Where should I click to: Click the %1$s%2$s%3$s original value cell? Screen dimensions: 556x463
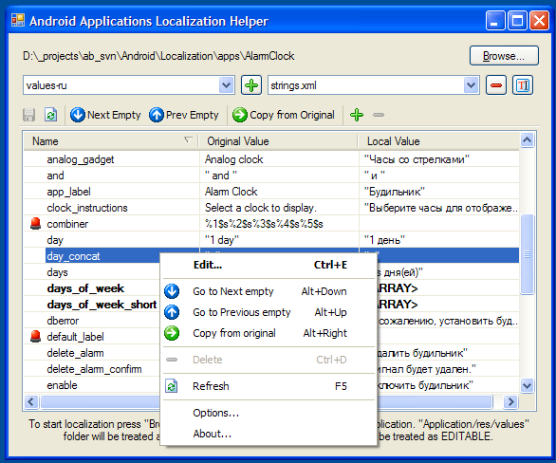click(279, 224)
